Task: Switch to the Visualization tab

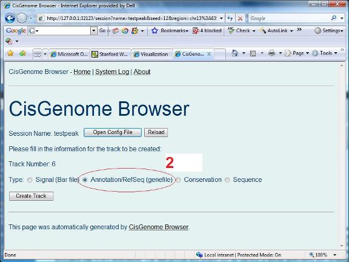Action: click(151, 54)
